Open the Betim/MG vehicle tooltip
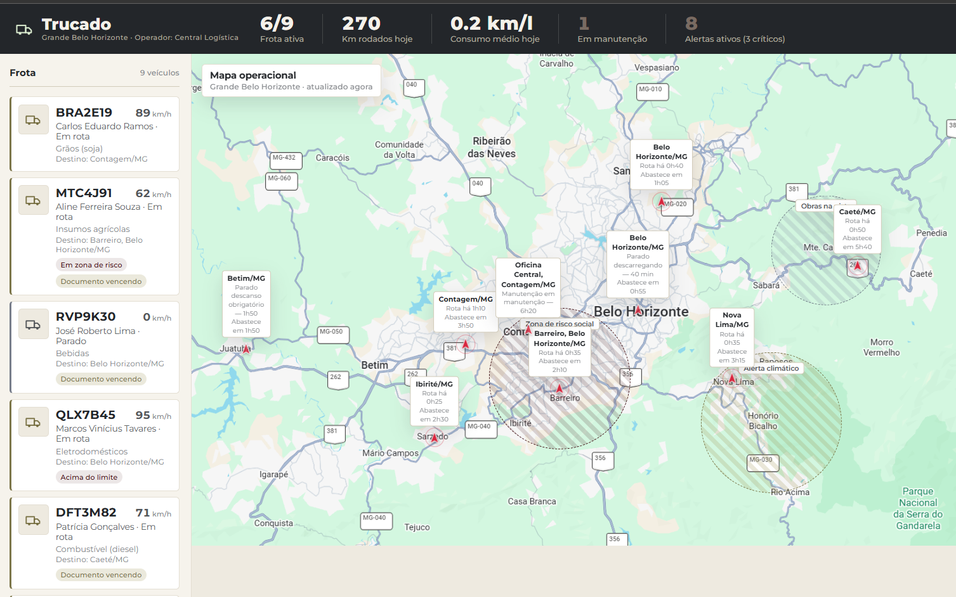This screenshot has width=956, height=597. tap(246, 304)
